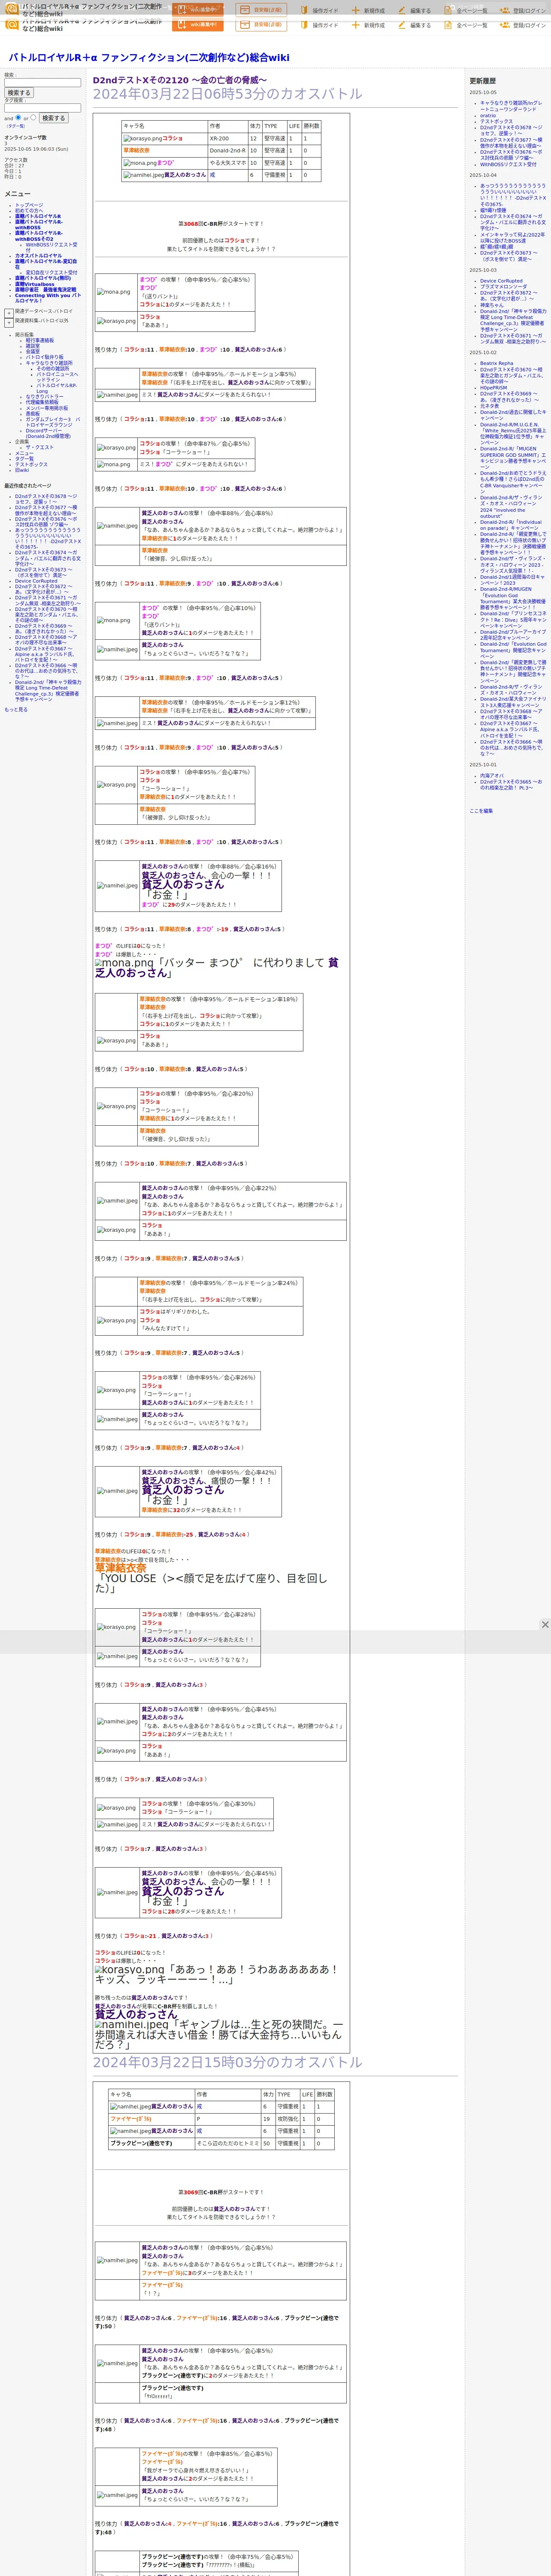Viewport: 551px width, 2576px height.
Task: Open the Beatrix Repha link in 更新履歴
Action: pos(497,364)
